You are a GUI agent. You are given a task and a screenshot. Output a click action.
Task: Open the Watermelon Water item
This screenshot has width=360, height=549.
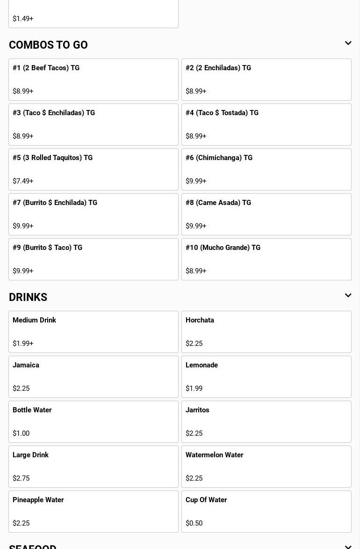click(266, 467)
